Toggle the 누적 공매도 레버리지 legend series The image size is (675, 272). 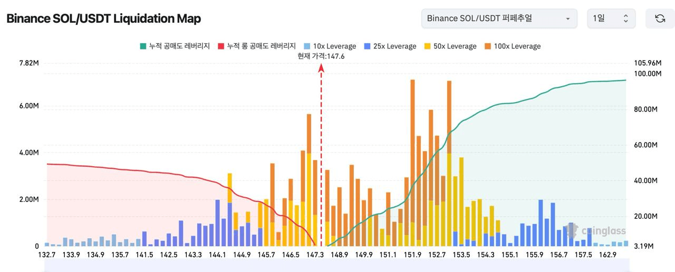point(175,46)
